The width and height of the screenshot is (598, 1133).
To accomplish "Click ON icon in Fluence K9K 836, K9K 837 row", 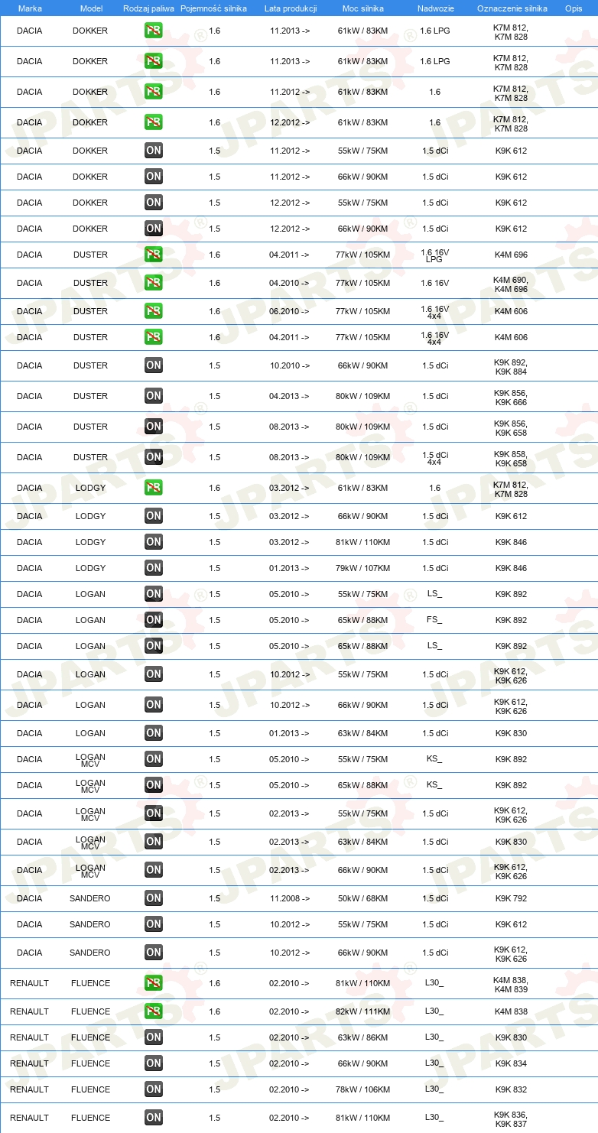I will [x=153, y=1118].
